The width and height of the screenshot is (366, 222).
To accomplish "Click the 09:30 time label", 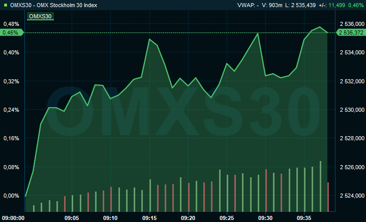I will point(265,218).
